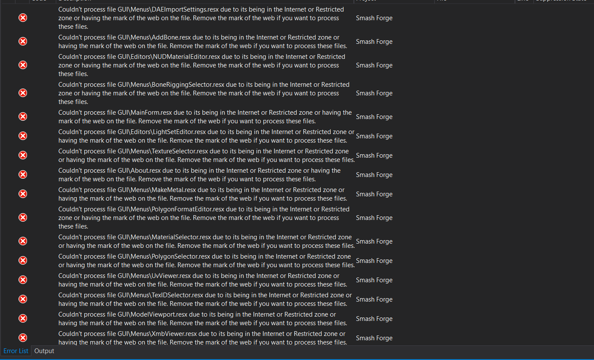Click the Line column header
The image size is (594, 360).
click(x=524, y=1)
